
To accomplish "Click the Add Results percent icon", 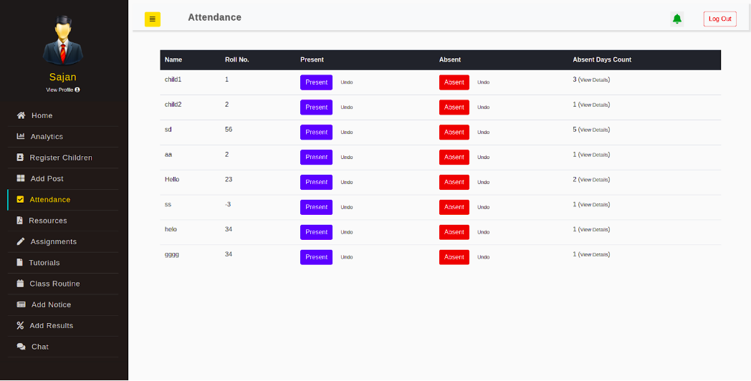I will (20, 326).
